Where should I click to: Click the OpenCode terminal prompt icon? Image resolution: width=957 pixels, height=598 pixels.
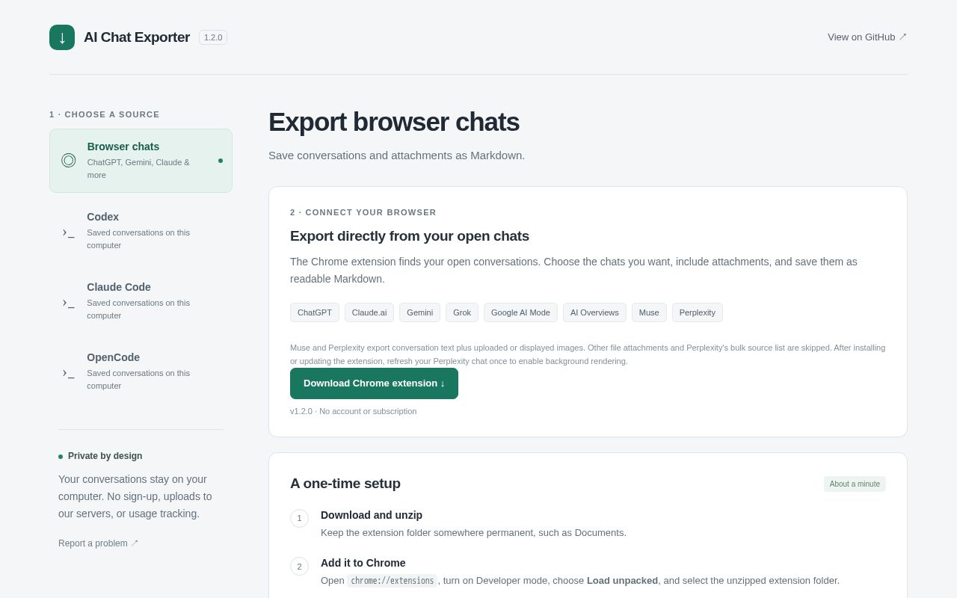tap(69, 374)
